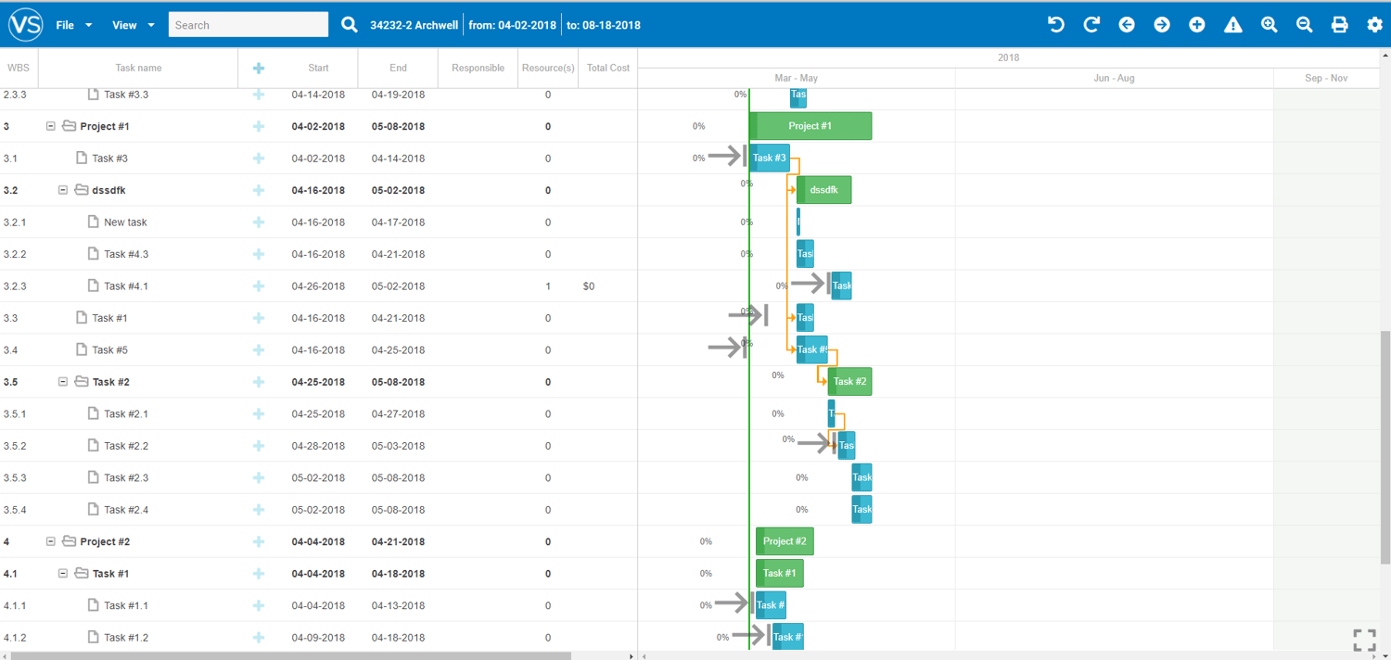Click into the Search input field
The image size is (1391, 660).
point(248,25)
